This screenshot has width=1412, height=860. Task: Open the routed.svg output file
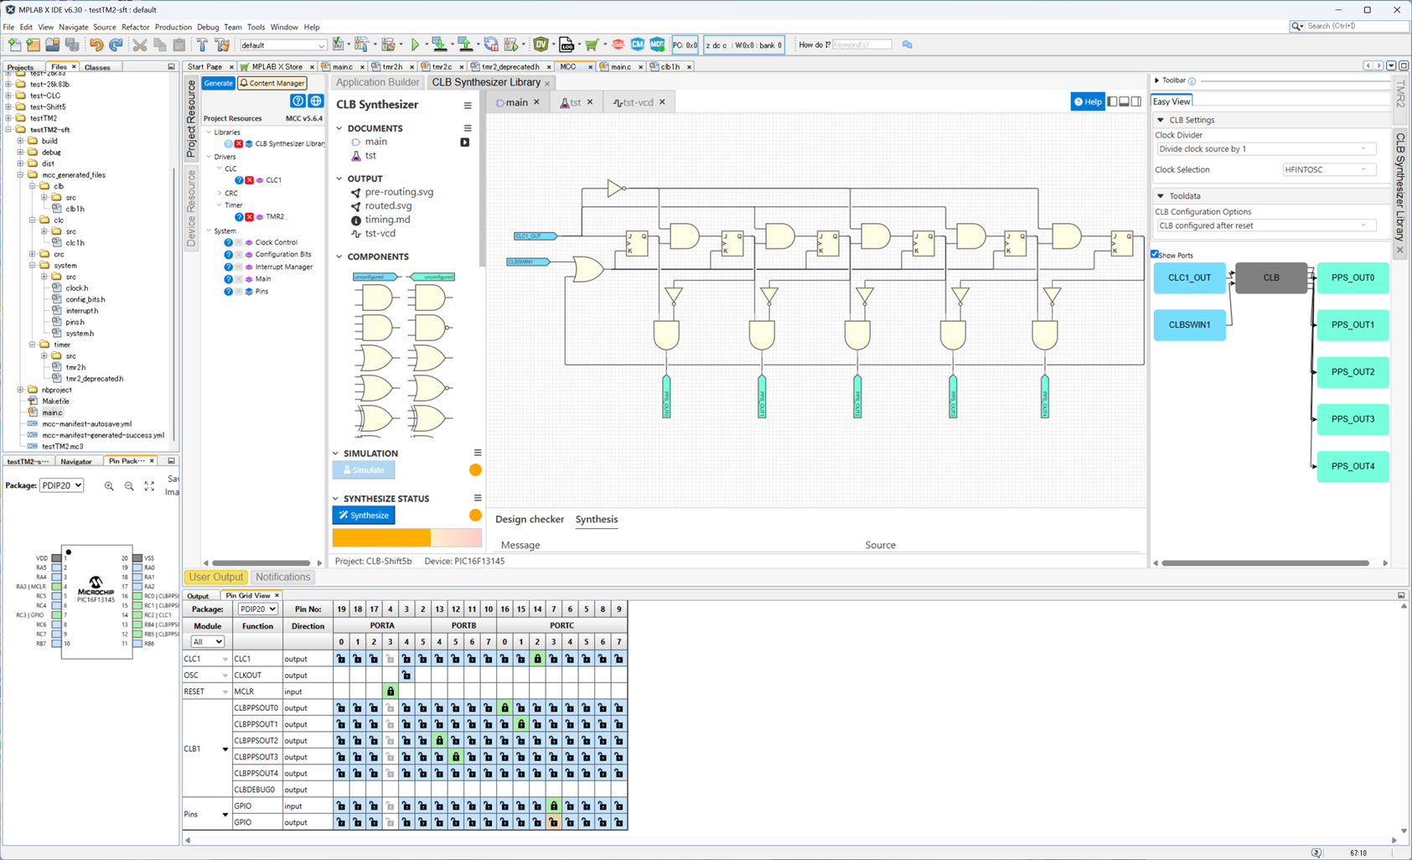click(x=388, y=206)
